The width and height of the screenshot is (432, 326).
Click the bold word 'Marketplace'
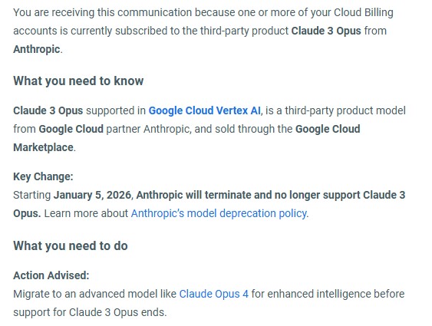(x=43, y=147)
